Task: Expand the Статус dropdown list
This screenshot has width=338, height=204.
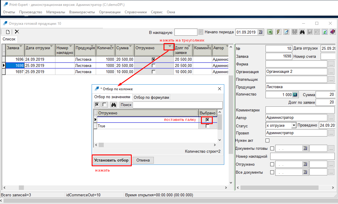Action: pyautogui.click(x=294, y=125)
